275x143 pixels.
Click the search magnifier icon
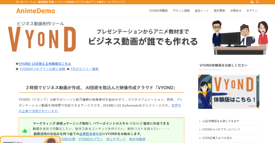[x=257, y=2]
